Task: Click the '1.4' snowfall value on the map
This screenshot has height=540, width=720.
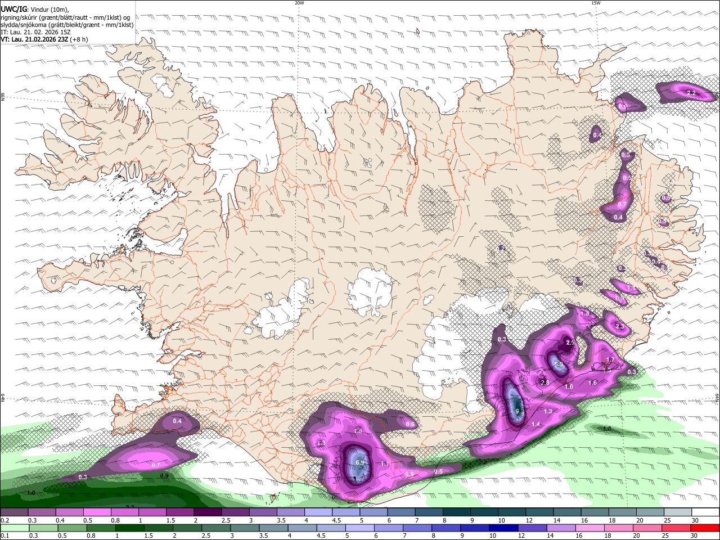Action: coord(535,424)
